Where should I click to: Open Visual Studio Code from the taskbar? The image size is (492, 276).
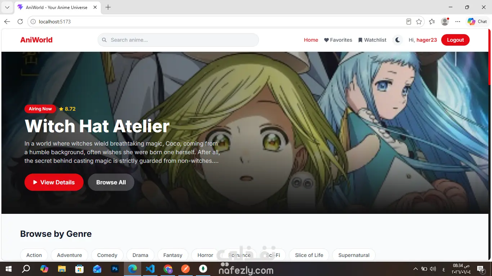click(x=150, y=269)
